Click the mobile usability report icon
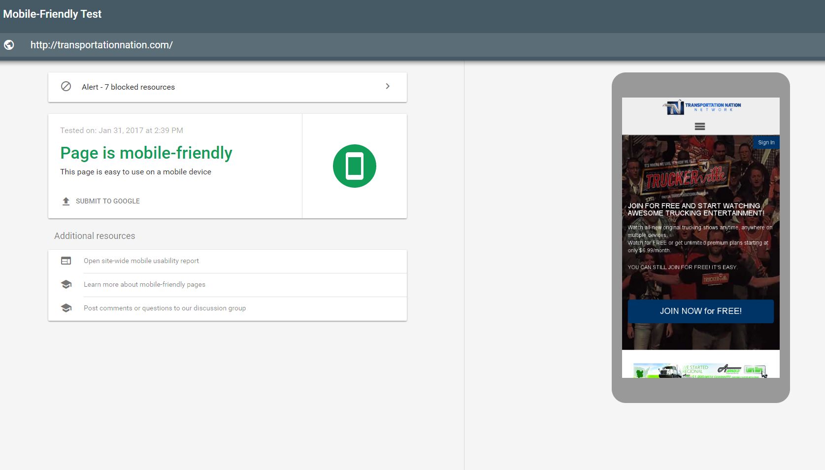This screenshot has width=825, height=470. pyautogui.click(x=66, y=261)
